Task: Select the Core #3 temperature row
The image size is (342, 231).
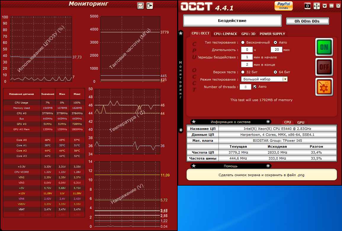Action: pos(44,156)
